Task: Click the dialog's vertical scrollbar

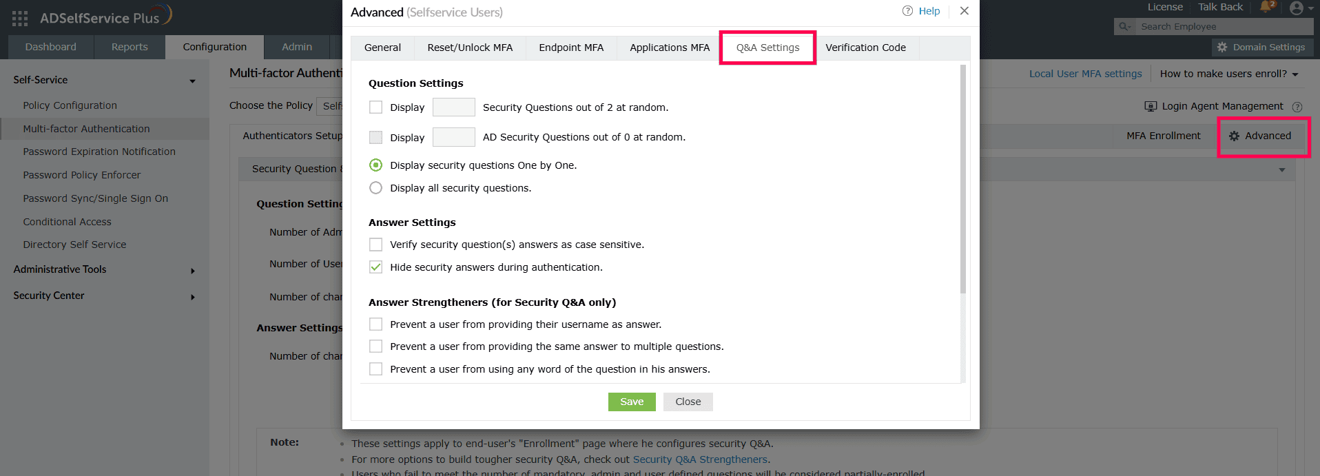Action: (962, 179)
